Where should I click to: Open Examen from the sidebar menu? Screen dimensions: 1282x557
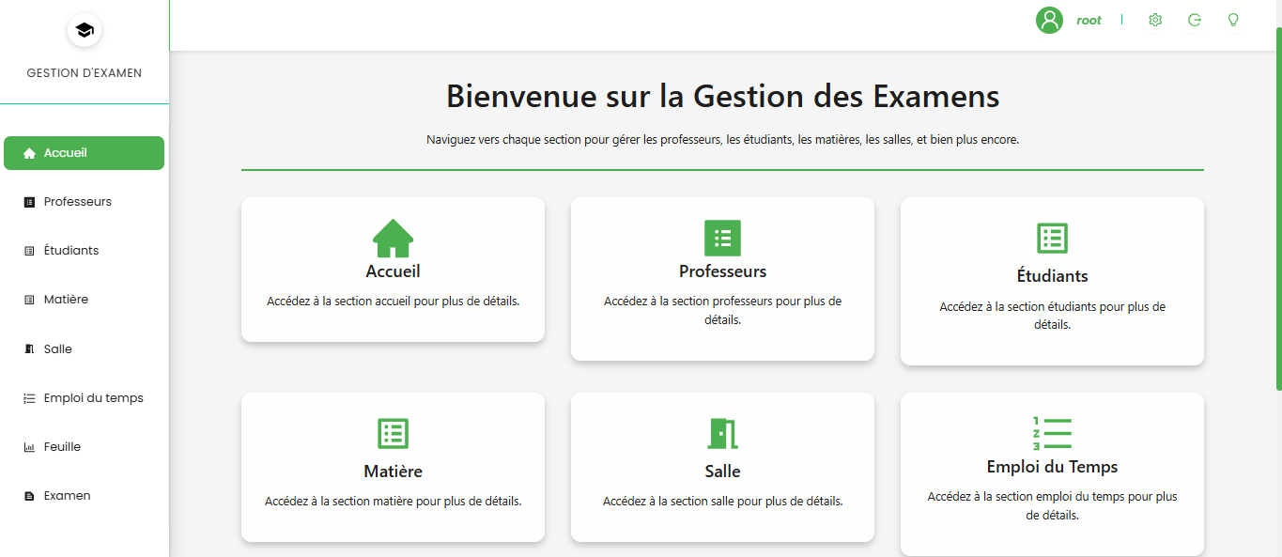[84, 496]
